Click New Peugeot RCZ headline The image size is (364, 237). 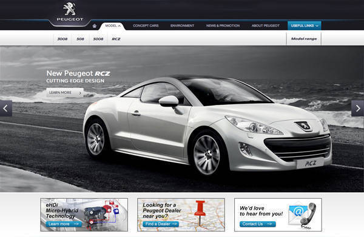(x=78, y=73)
